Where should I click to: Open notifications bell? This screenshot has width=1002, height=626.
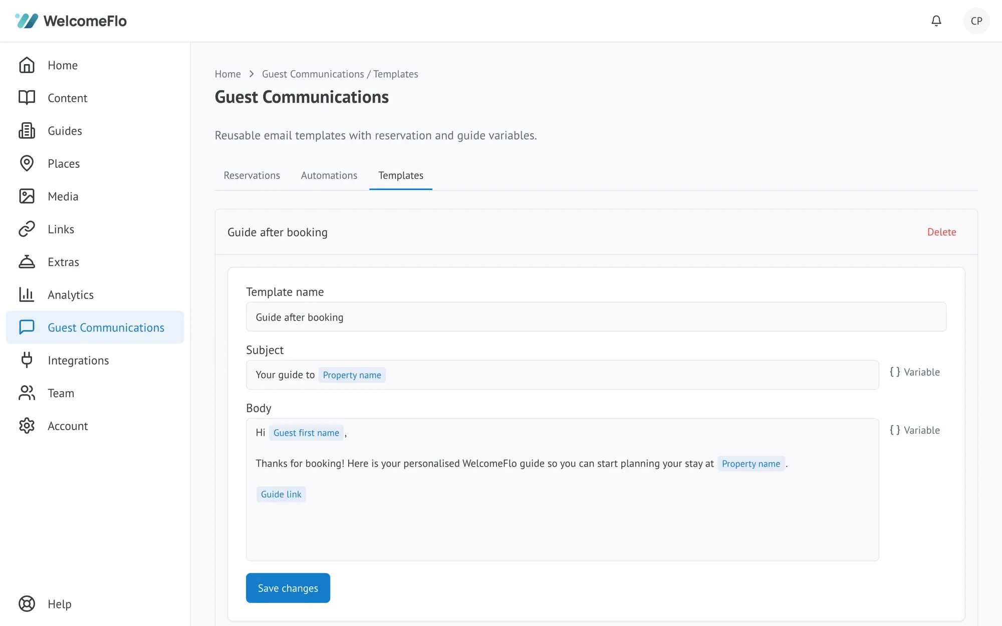click(x=936, y=21)
